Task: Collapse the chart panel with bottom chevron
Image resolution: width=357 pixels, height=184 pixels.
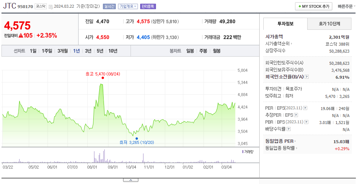Action: tap(131, 180)
